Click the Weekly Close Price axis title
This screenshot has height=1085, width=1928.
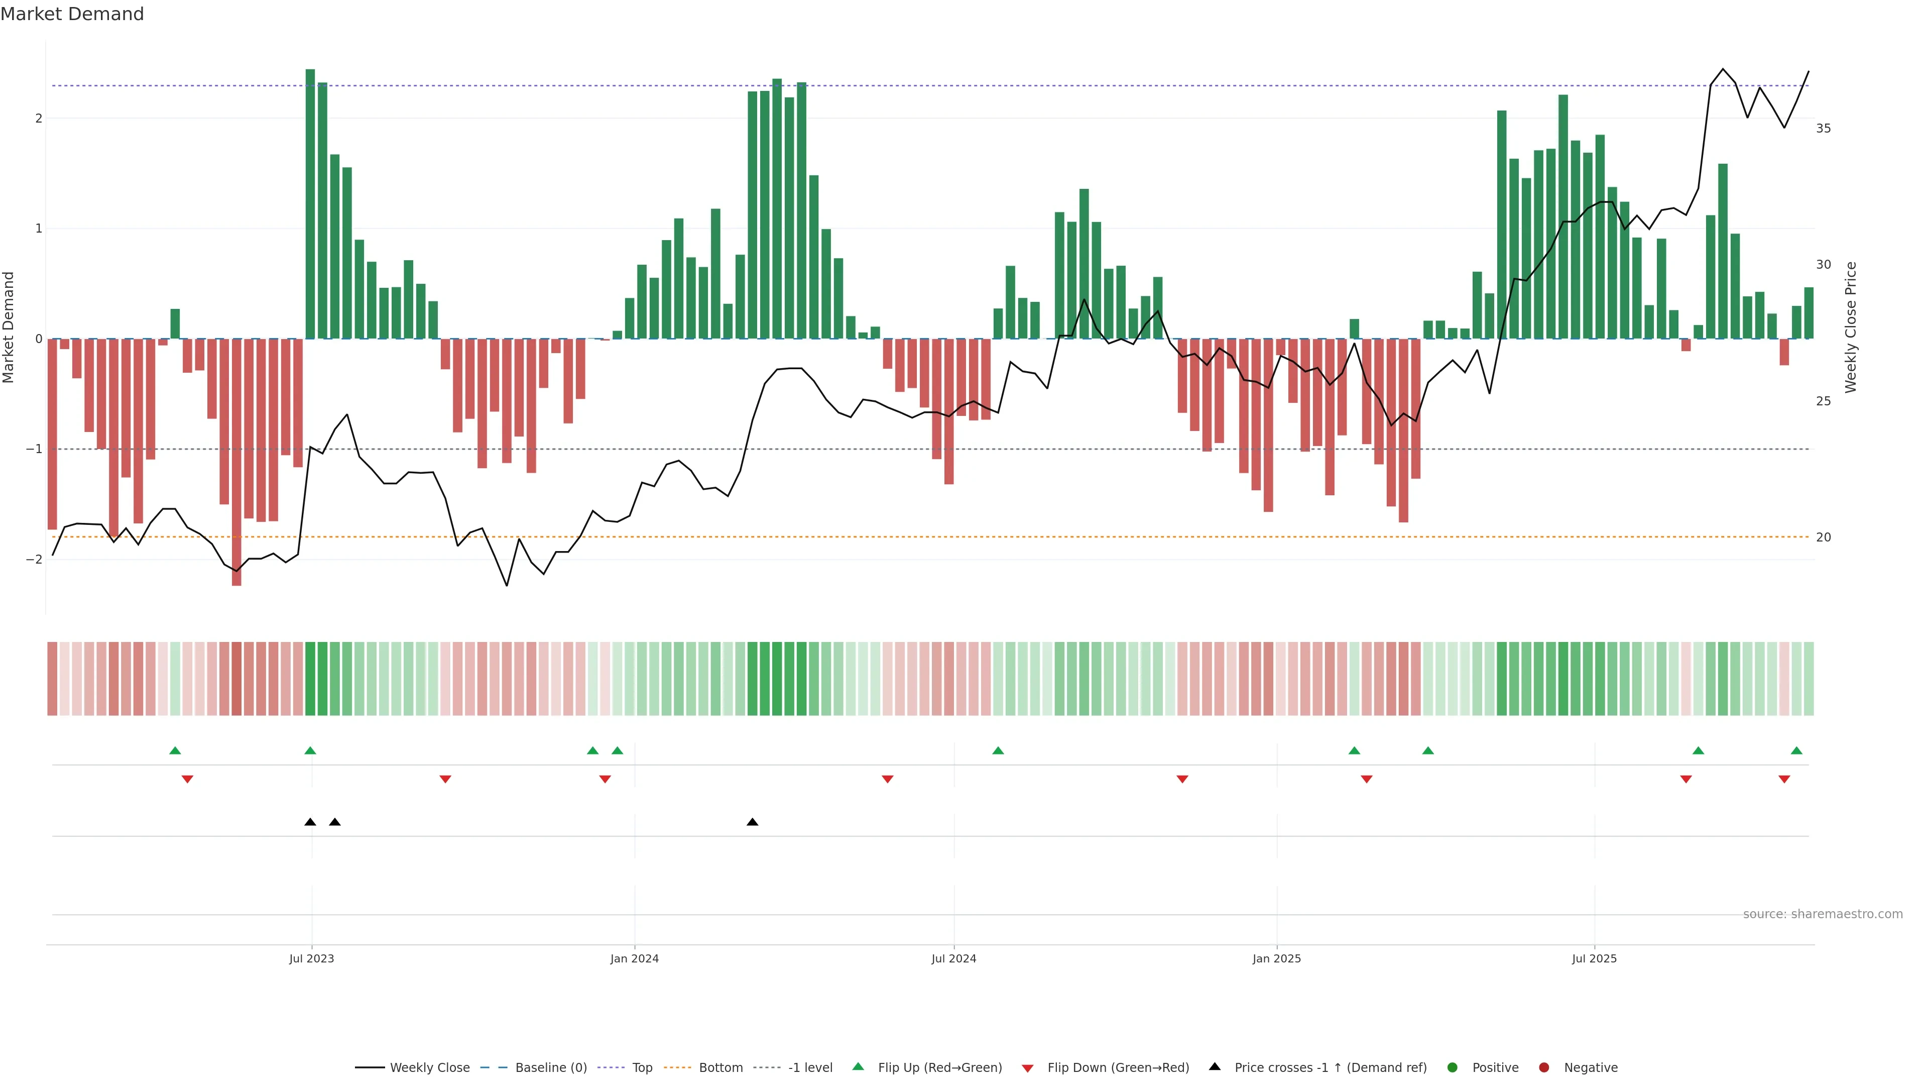pos(1851,327)
